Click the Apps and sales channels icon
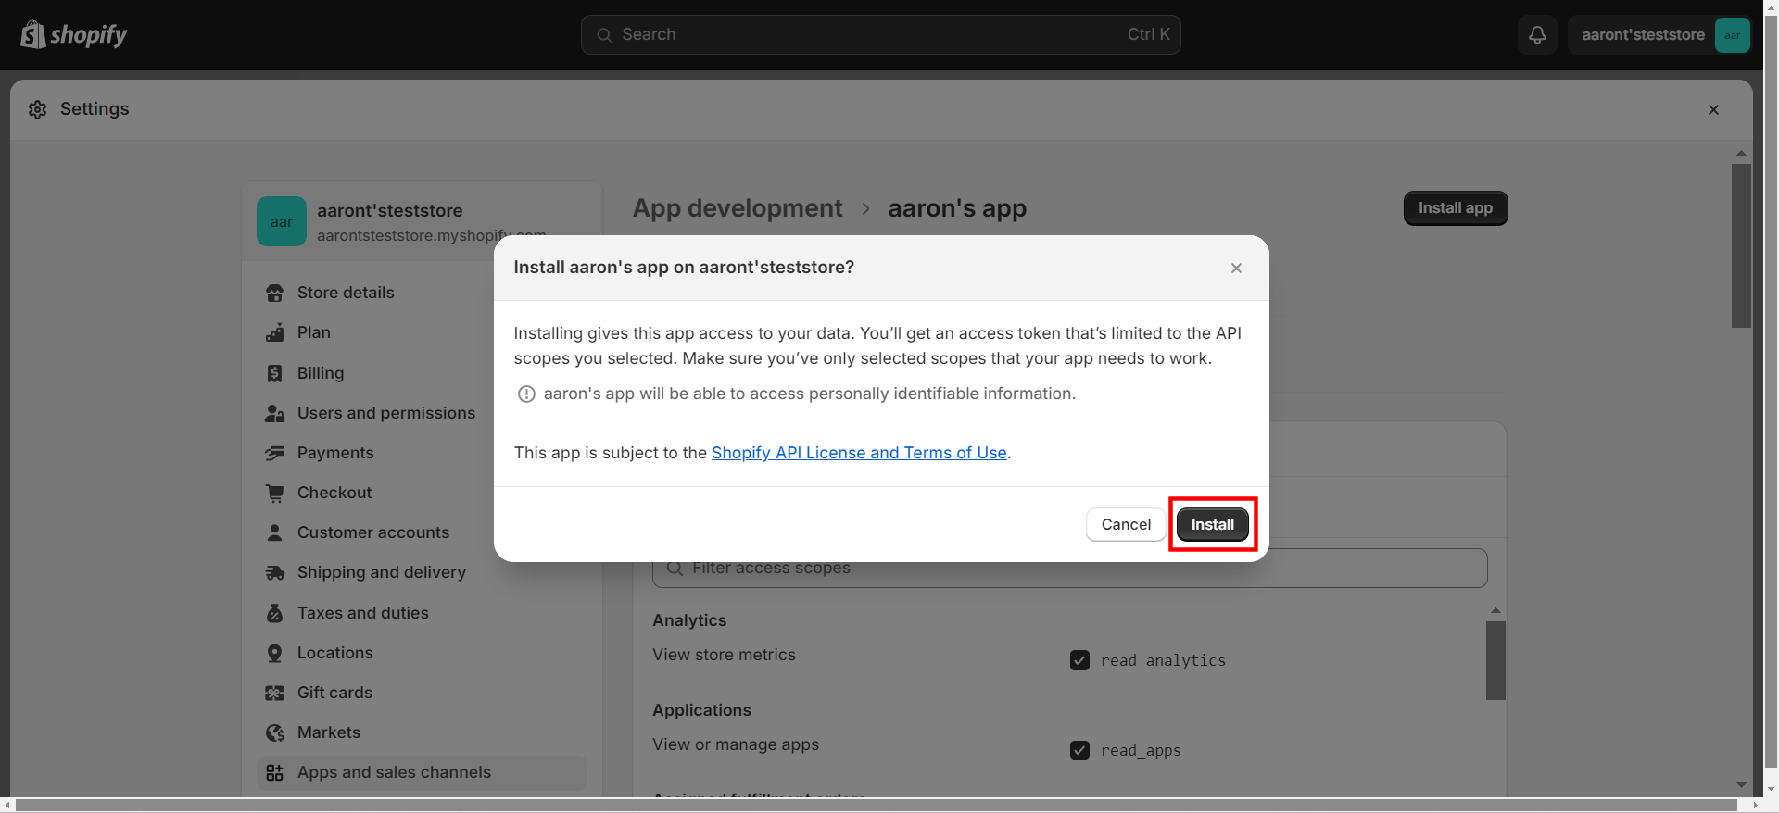 click(x=275, y=772)
